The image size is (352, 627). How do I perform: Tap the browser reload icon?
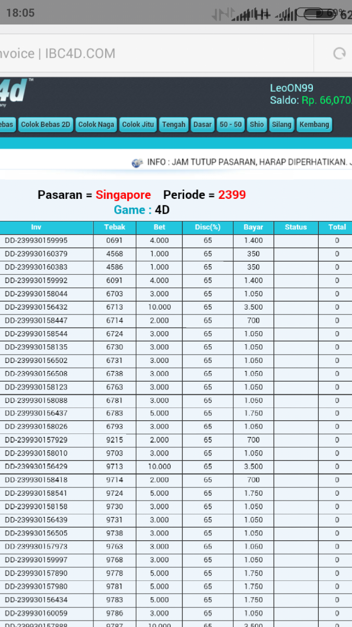pos(339,53)
